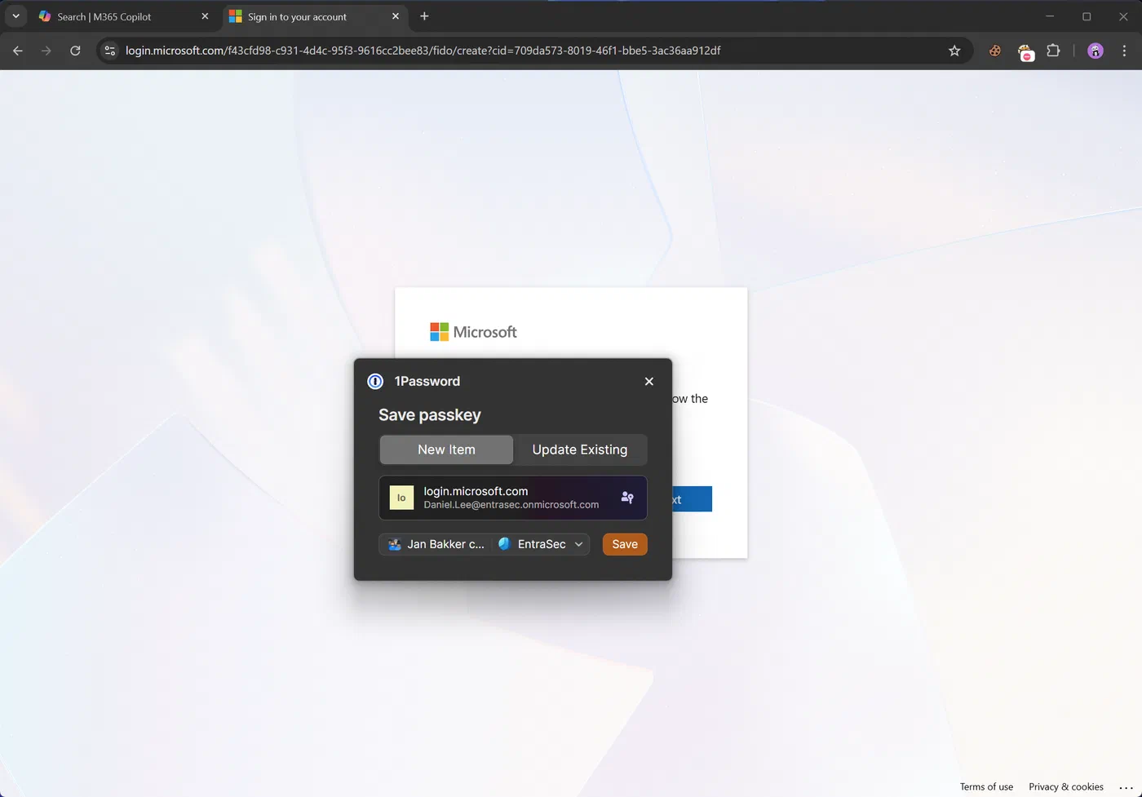Go back to the previous page
The width and height of the screenshot is (1142, 797).
click(x=18, y=51)
